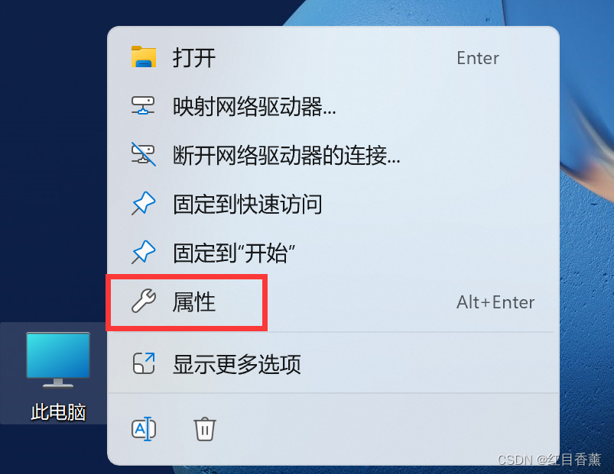
Task: Click the rename icon at menu bottom
Action: point(144,429)
